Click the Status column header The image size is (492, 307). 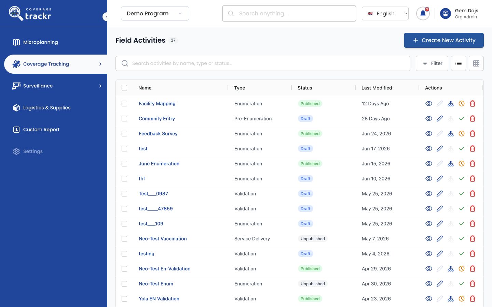pyautogui.click(x=305, y=88)
